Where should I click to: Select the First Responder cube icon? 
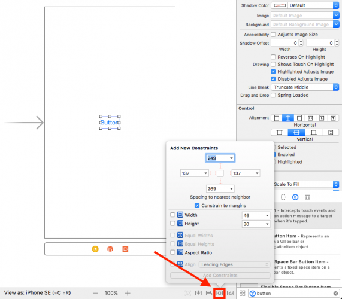(x=110, y=249)
